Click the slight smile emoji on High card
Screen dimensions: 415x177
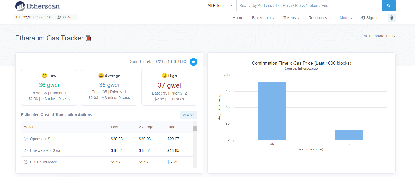tap(164, 76)
